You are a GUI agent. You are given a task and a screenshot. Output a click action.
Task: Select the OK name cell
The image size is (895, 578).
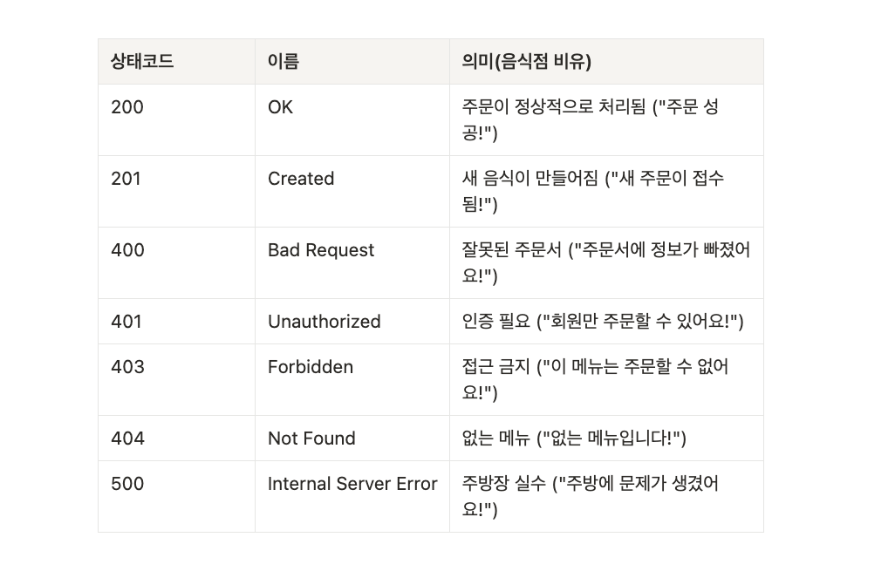(352, 119)
